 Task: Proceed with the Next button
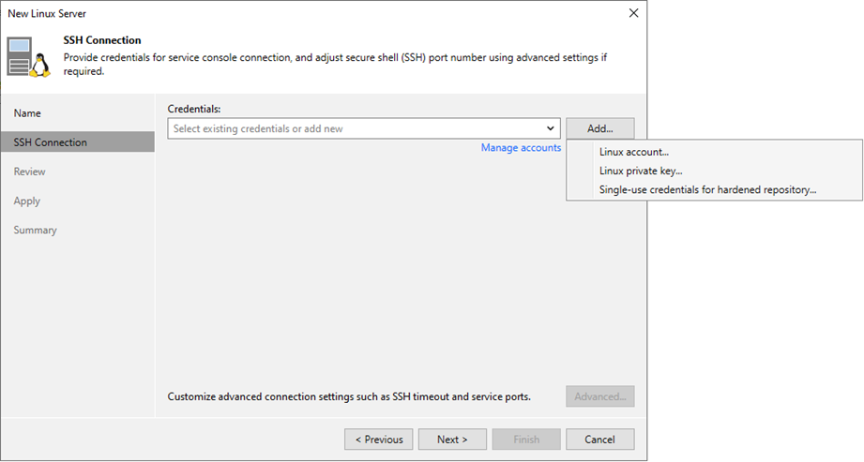452,440
